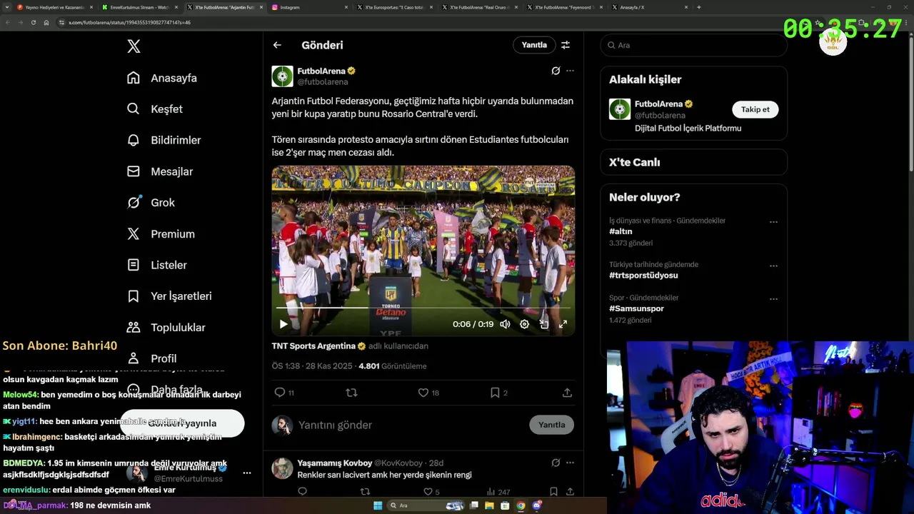The height and width of the screenshot is (514, 914).
Task: Click the browser address bar URL
Action: pos(129,22)
